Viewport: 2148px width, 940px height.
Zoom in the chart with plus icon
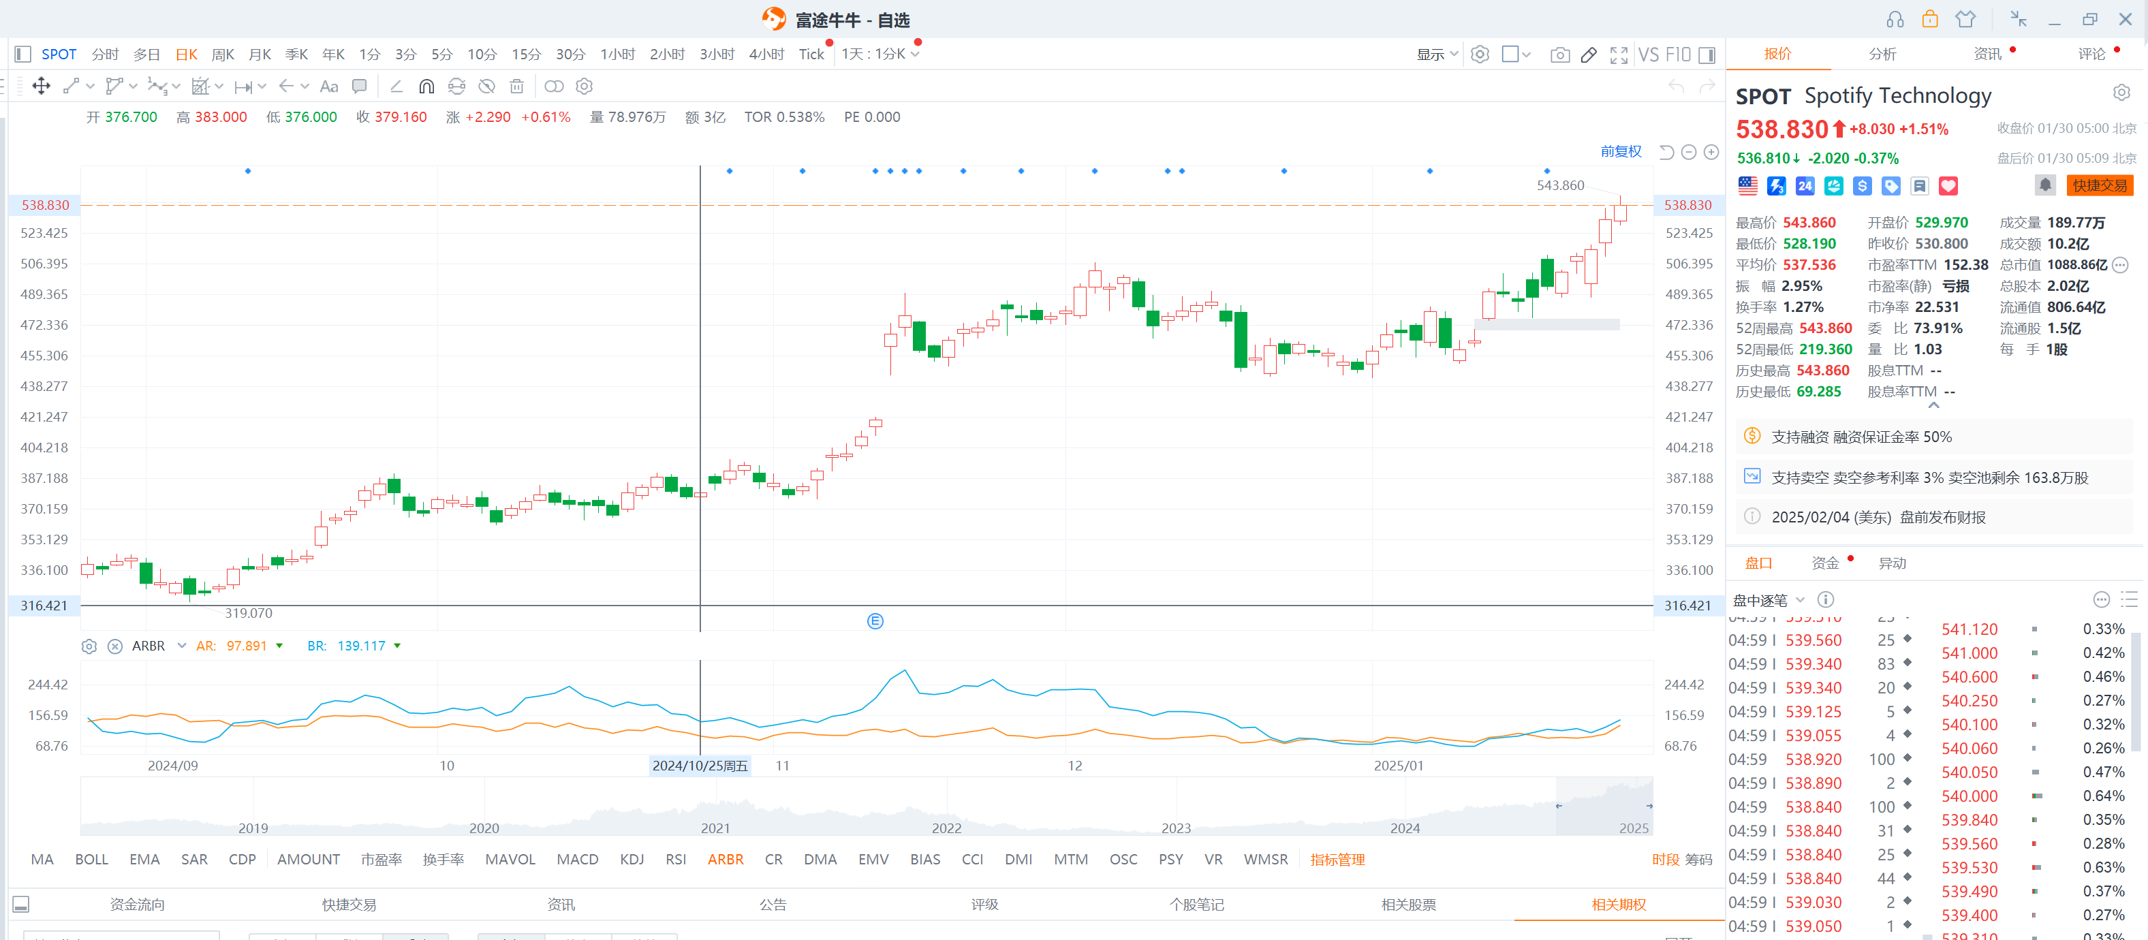coord(1711,152)
